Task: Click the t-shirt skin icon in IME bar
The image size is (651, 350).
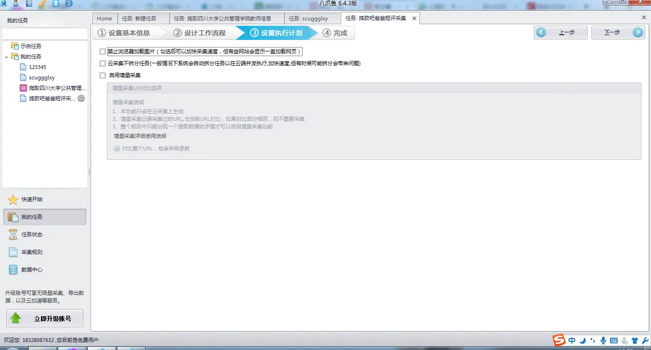Action: click(x=635, y=340)
